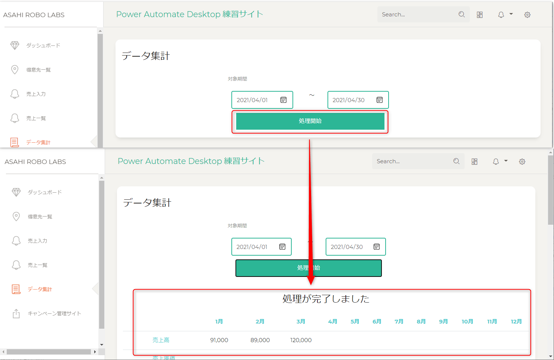Expand the notification bell dropdown arrow in lower header
The image size is (554, 360).
pyautogui.click(x=506, y=161)
